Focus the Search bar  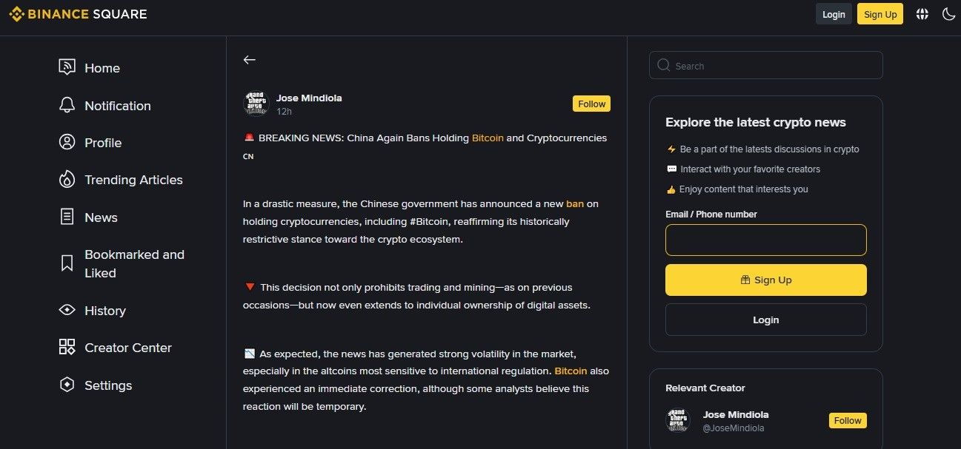click(x=765, y=65)
